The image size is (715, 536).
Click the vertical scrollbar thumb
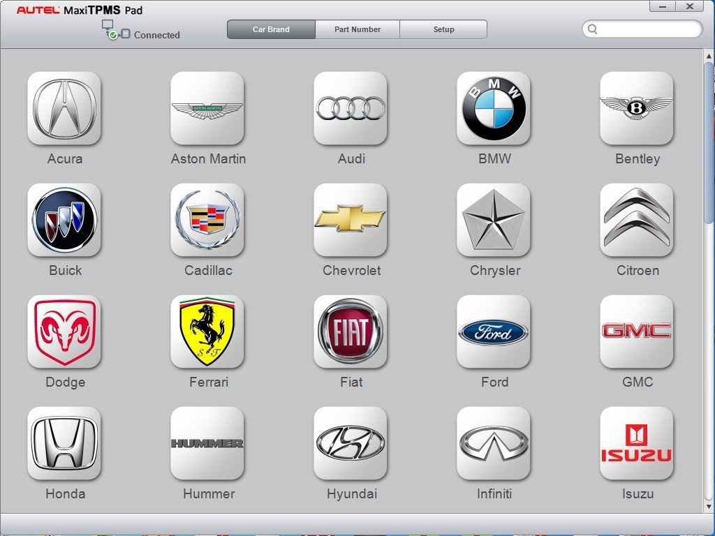(x=709, y=143)
